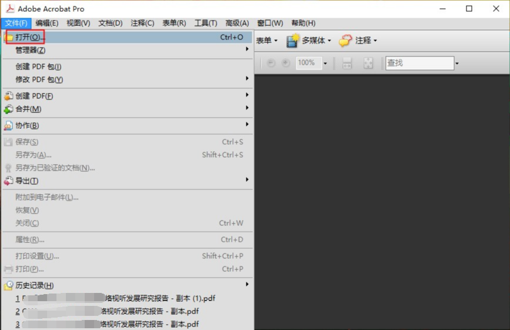Expand the 协作(B) submenu
This screenshot has width=510, height=330.
(128, 125)
